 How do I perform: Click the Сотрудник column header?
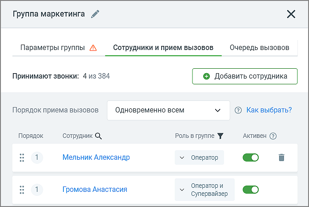click(77, 136)
